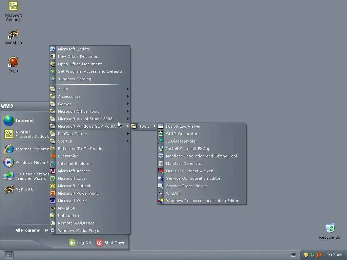Select Open Office Document entry
Viewport: 347px width, 260px height.
[89, 64]
